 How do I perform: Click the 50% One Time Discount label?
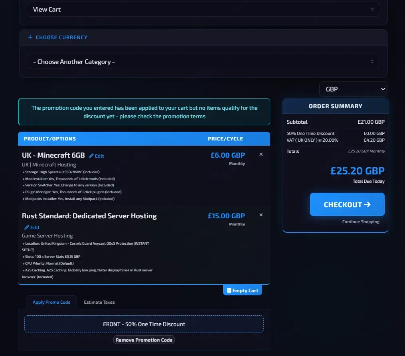click(x=310, y=133)
